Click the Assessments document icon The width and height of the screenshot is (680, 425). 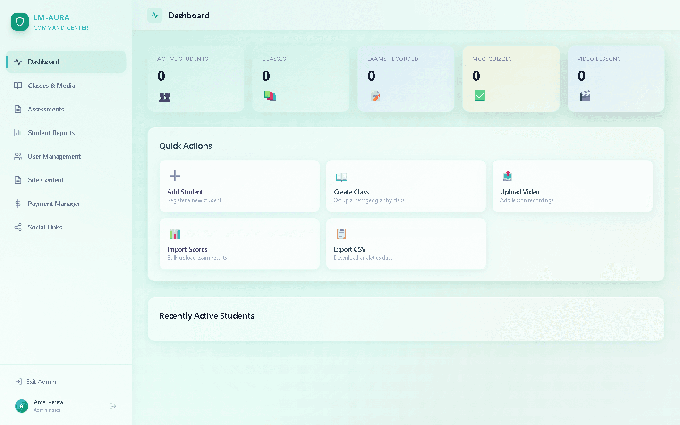(18, 109)
